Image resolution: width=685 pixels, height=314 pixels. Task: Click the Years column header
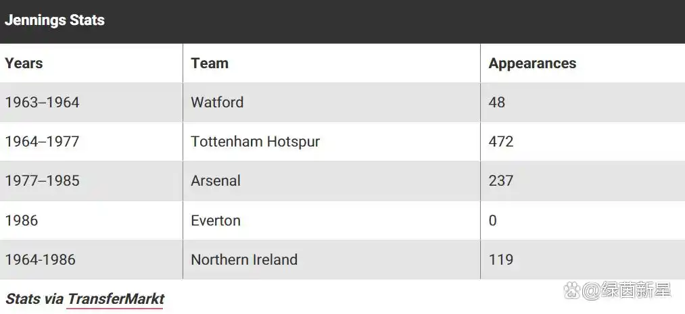24,63
